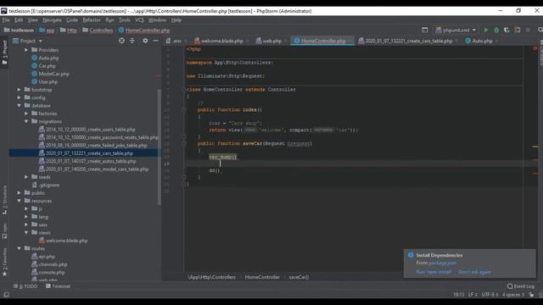The height and width of the screenshot is (305, 543).
Task: Open Project panel settings gear
Action: click(x=145, y=41)
